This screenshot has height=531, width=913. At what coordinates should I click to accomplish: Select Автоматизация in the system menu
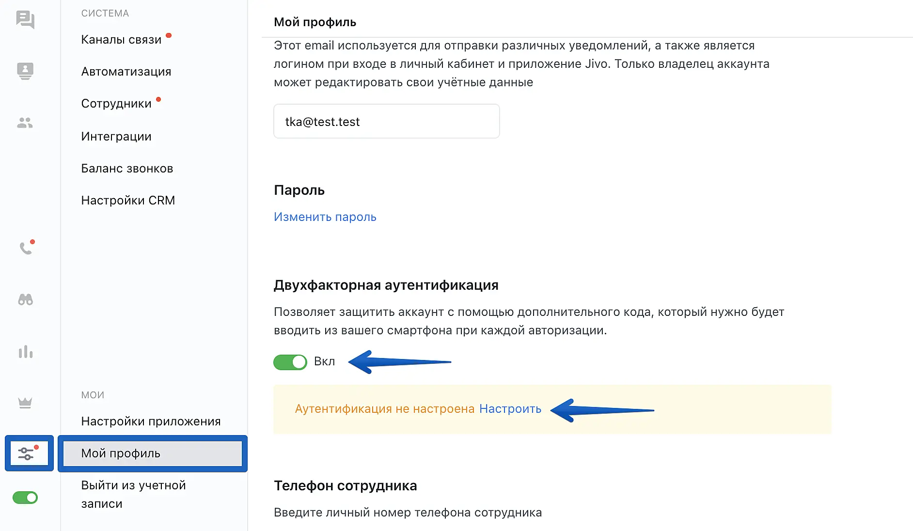pyautogui.click(x=126, y=72)
